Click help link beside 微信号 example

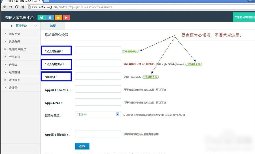pos(150,77)
